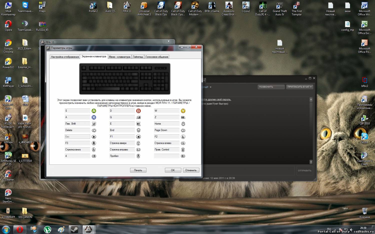Expand ПРИГЛАСИТЬ В ЧАТ dropdown
Image resolution: width=375 pixels, height=234 pixels.
pos(300,87)
